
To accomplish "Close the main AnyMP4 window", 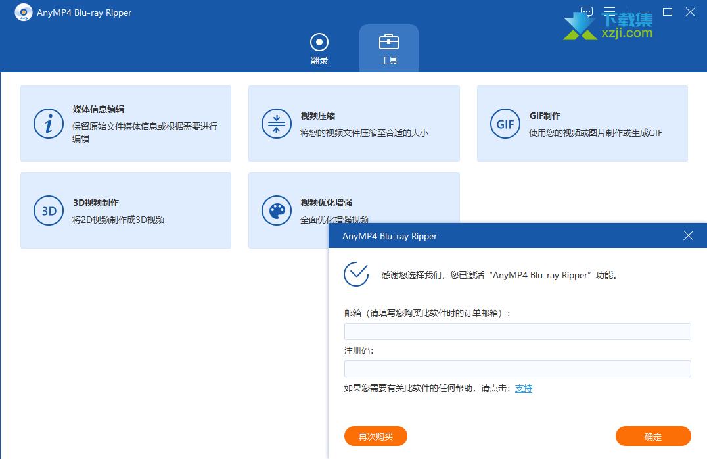I will pyautogui.click(x=691, y=12).
